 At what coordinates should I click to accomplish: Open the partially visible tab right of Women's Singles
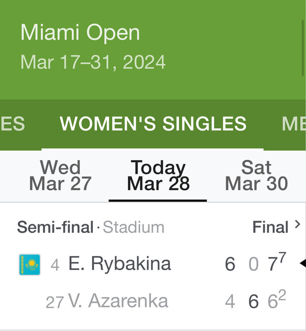tap(293, 124)
